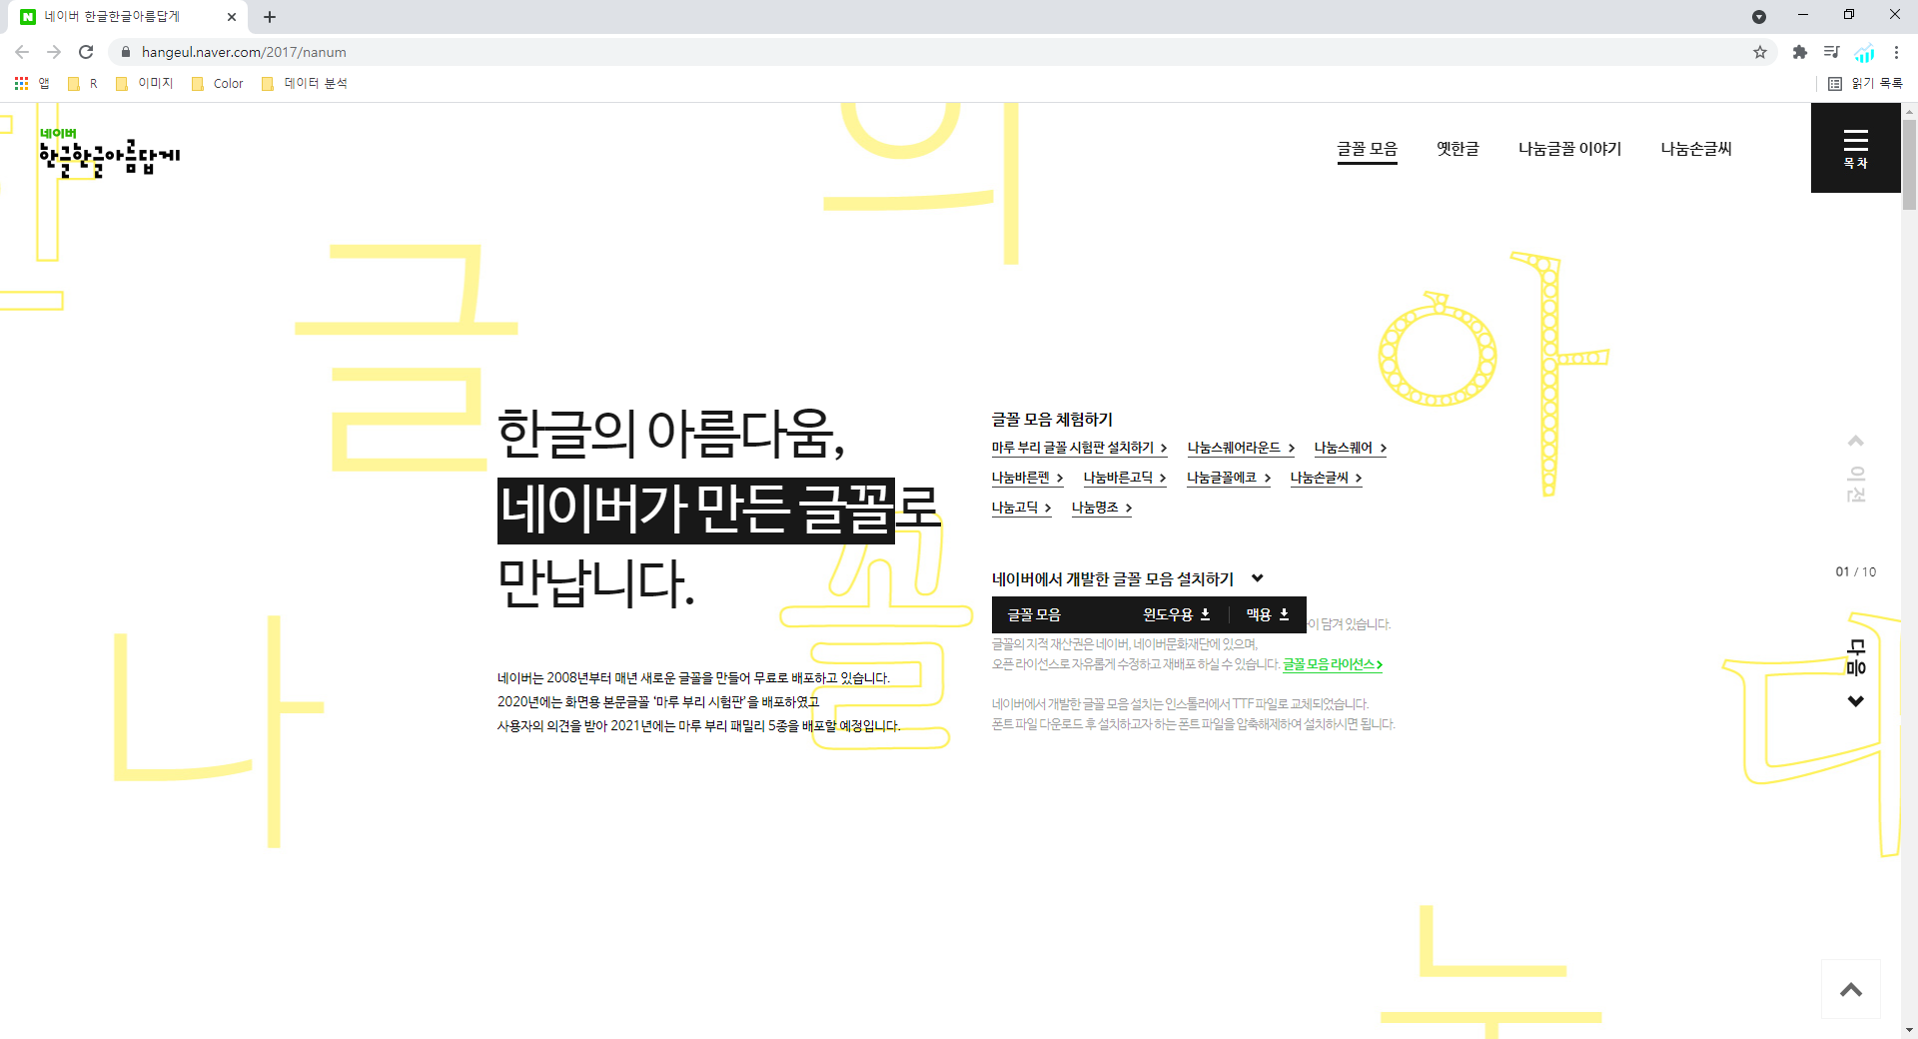Open Chrome three-dot menu

click(1896, 52)
